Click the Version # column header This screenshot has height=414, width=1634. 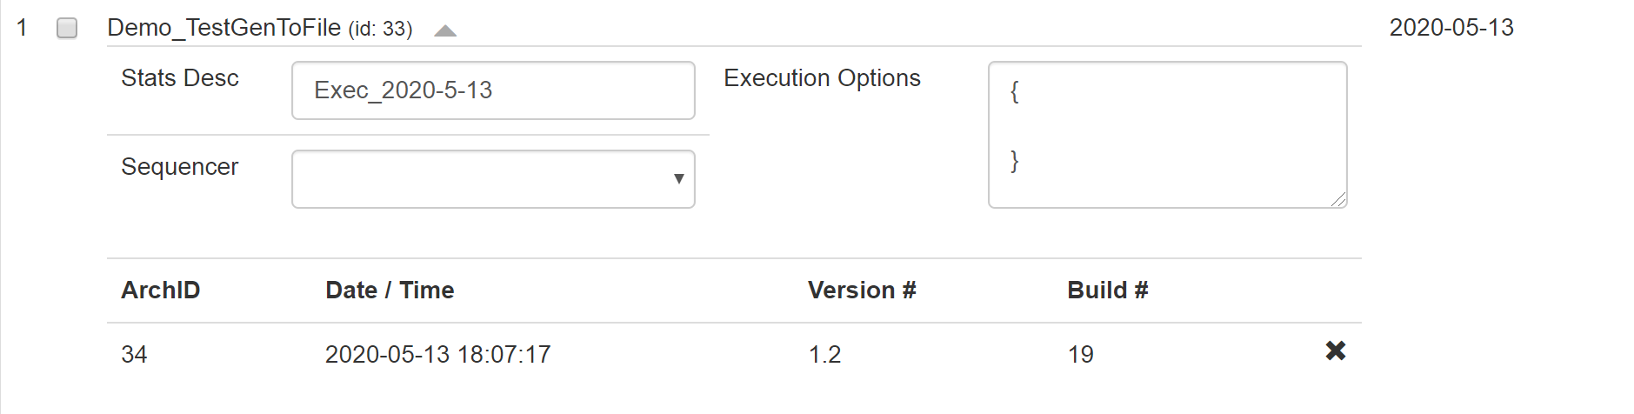pyautogui.click(x=862, y=290)
